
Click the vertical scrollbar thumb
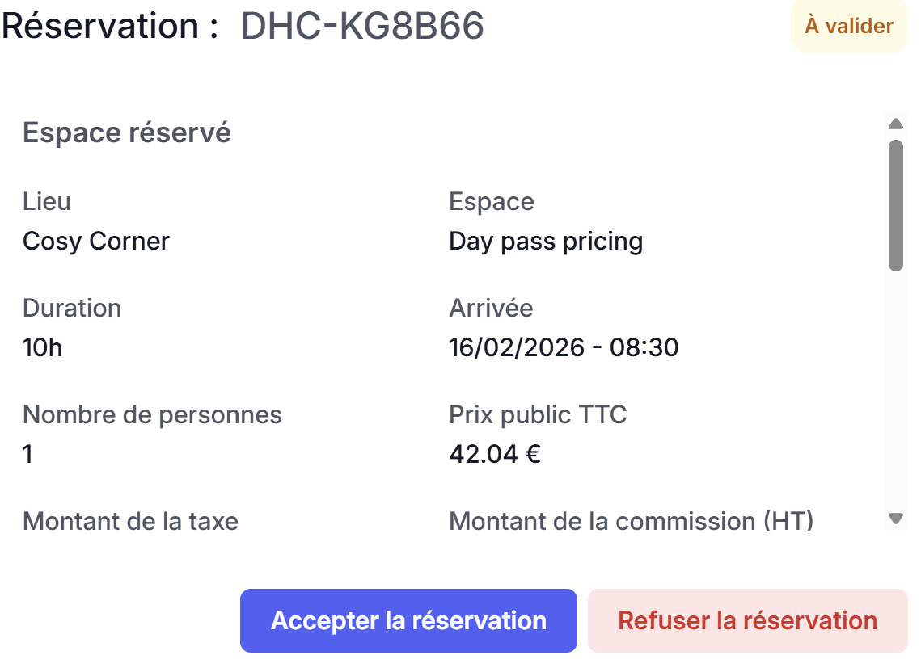pos(895,205)
